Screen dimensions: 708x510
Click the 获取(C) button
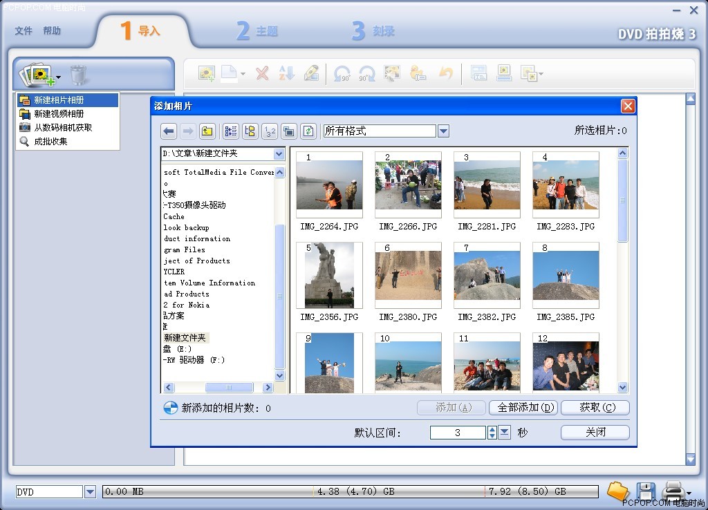point(595,408)
